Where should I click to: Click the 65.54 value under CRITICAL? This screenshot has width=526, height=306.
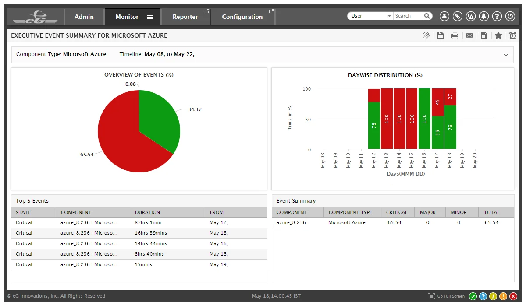click(394, 222)
